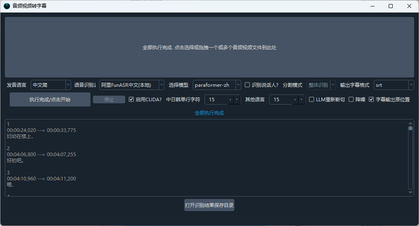The height and width of the screenshot is (226, 419).
Task: Click the app icon in title bar
Action: (x=7, y=6)
